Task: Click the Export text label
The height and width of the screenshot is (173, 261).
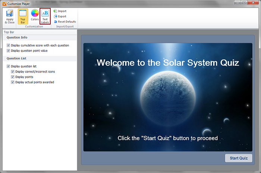Action: 62,16
